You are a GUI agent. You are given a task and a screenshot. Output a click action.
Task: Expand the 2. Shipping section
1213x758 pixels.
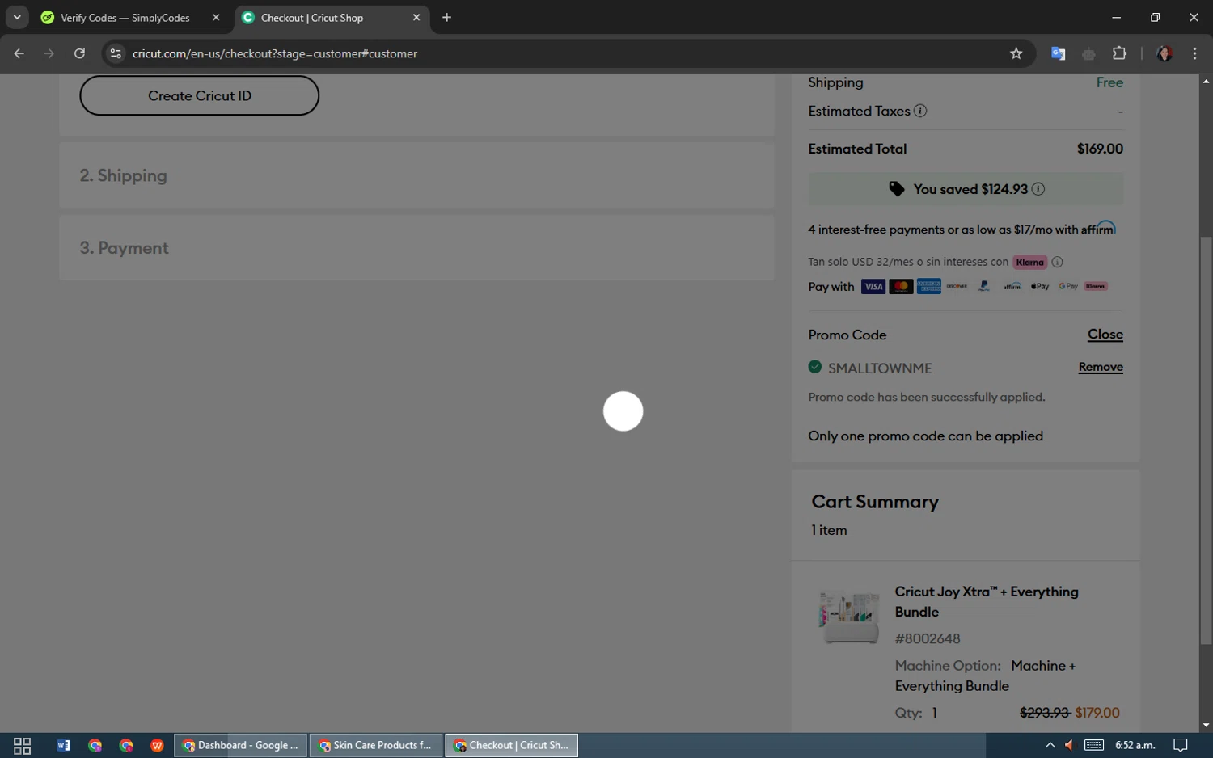coord(416,176)
